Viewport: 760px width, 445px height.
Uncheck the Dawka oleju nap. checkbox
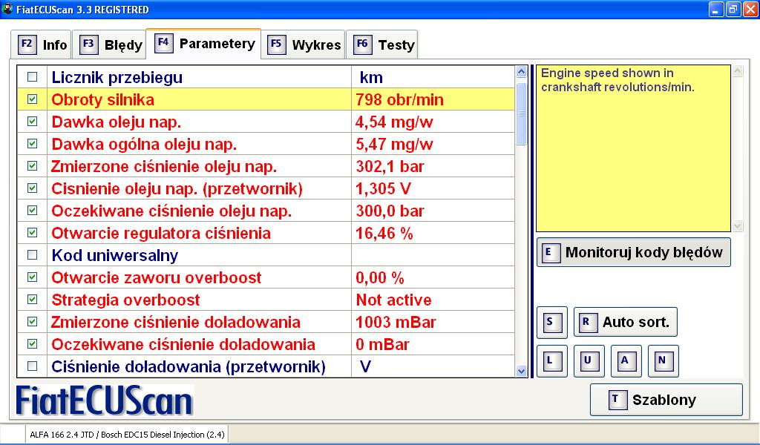click(33, 122)
